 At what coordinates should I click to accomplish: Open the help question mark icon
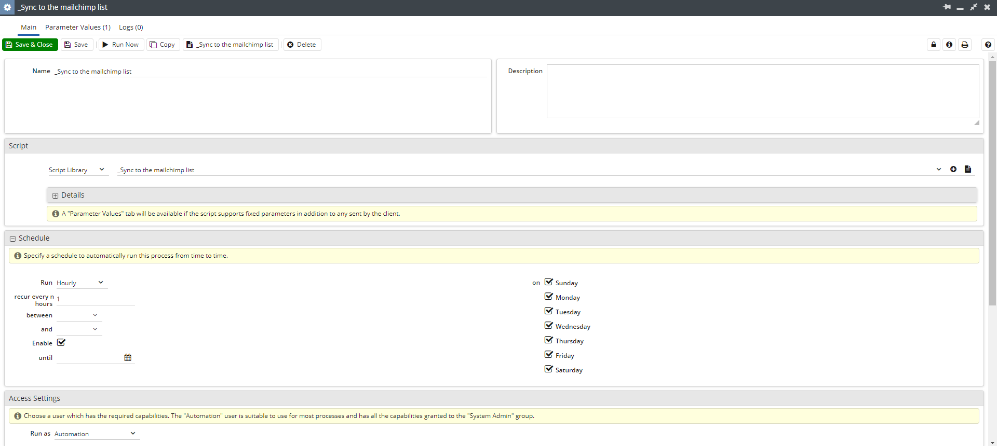pyautogui.click(x=988, y=45)
